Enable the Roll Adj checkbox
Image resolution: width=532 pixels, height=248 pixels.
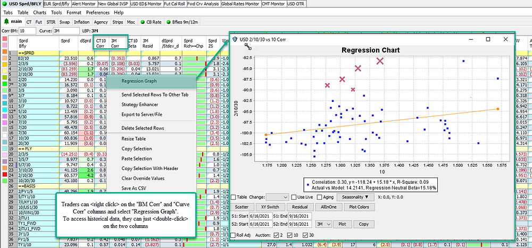(x=233, y=235)
